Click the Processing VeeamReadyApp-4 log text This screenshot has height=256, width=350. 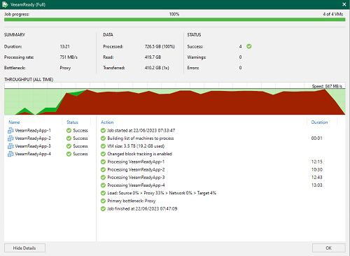136,185
